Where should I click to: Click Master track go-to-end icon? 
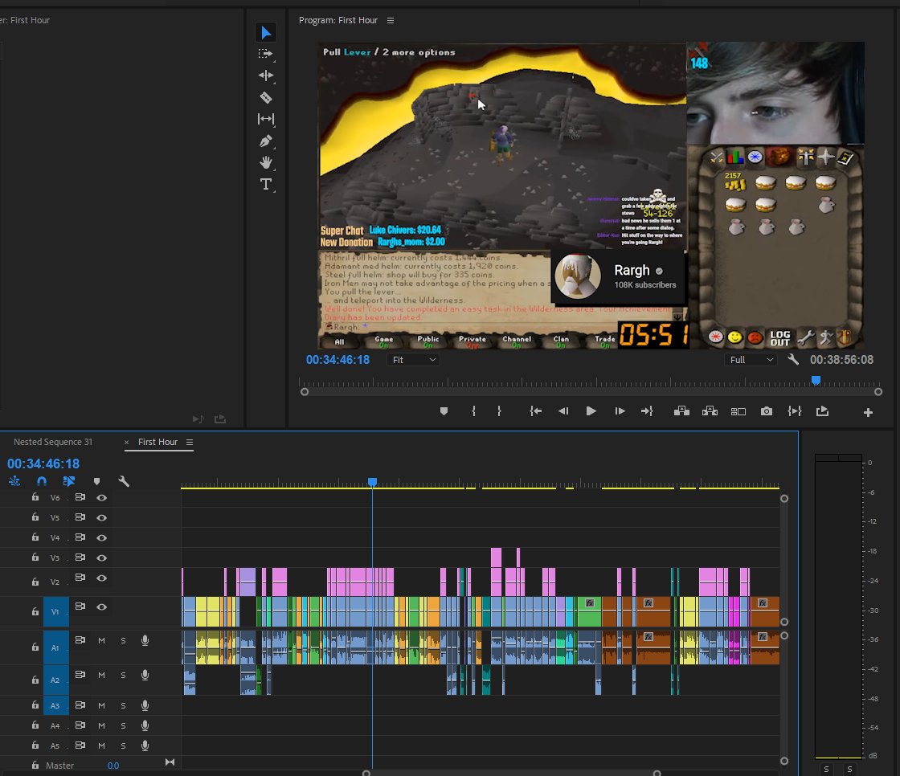[x=170, y=762]
